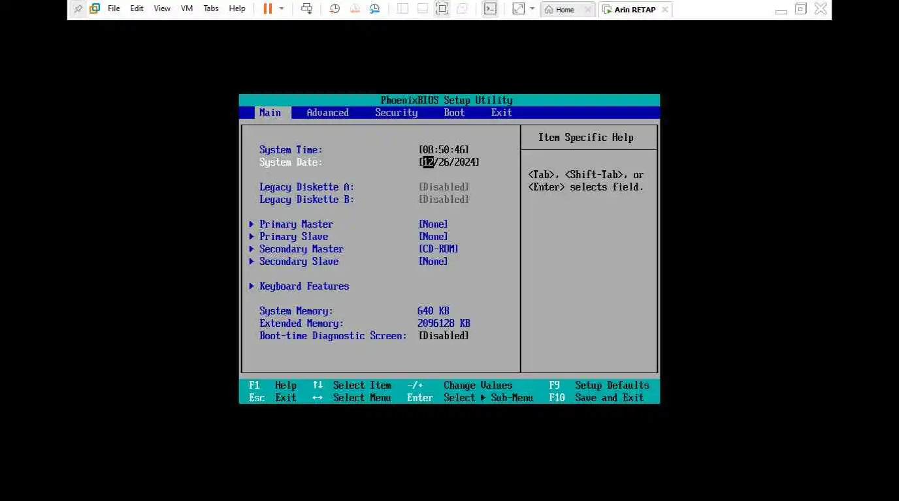This screenshot has height=501, width=899.
Task: Open the VM menu
Action: [187, 9]
